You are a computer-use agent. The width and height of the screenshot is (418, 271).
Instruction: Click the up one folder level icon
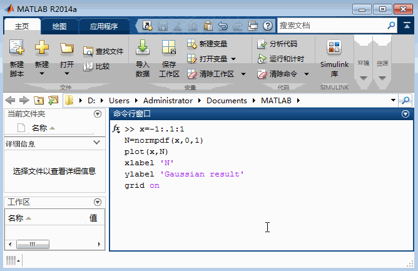click(x=39, y=100)
